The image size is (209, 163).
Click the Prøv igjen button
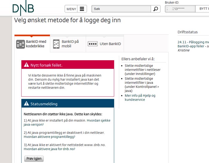[x=34, y=159]
